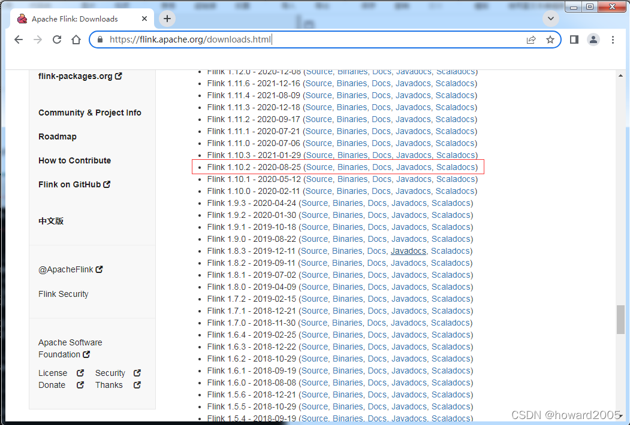Open Javadocs for Flink 1.11.2

(x=414, y=119)
